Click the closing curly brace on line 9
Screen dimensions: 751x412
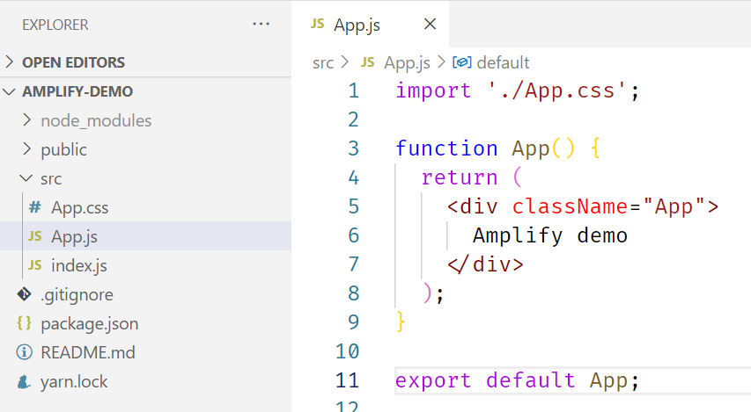point(401,322)
